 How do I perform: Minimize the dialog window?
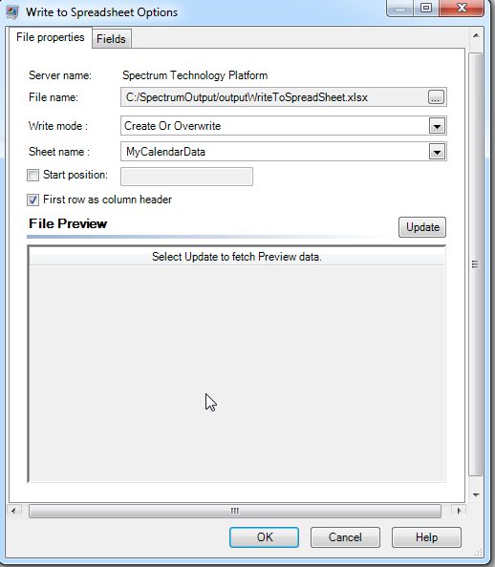click(400, 8)
